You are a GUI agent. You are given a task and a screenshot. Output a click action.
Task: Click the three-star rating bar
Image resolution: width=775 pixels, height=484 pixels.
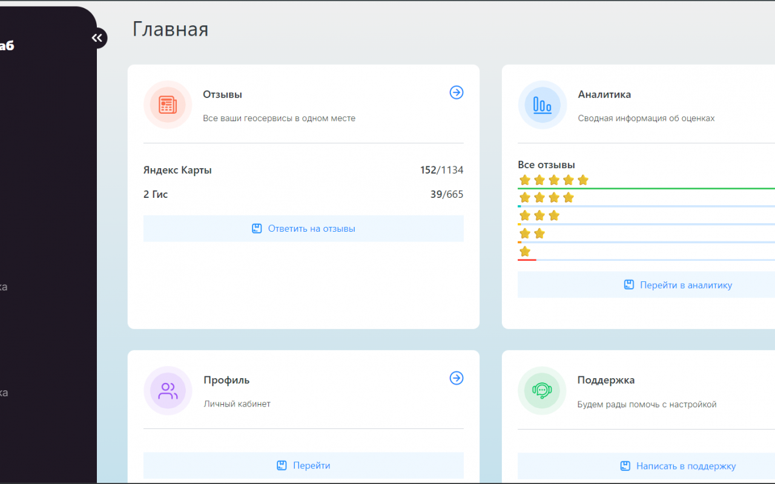pos(646,224)
